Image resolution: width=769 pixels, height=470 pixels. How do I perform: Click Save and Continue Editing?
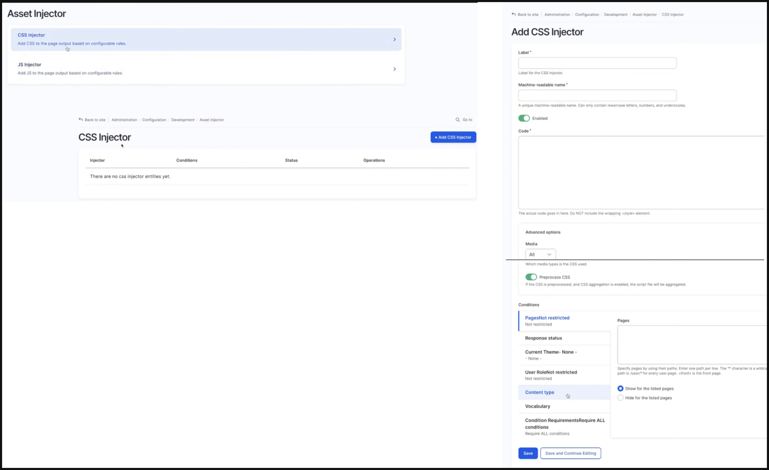coord(570,453)
